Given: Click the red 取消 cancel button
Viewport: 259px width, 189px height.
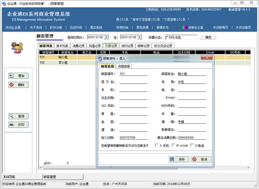Looking at the screenshot, I should [x=201, y=159].
